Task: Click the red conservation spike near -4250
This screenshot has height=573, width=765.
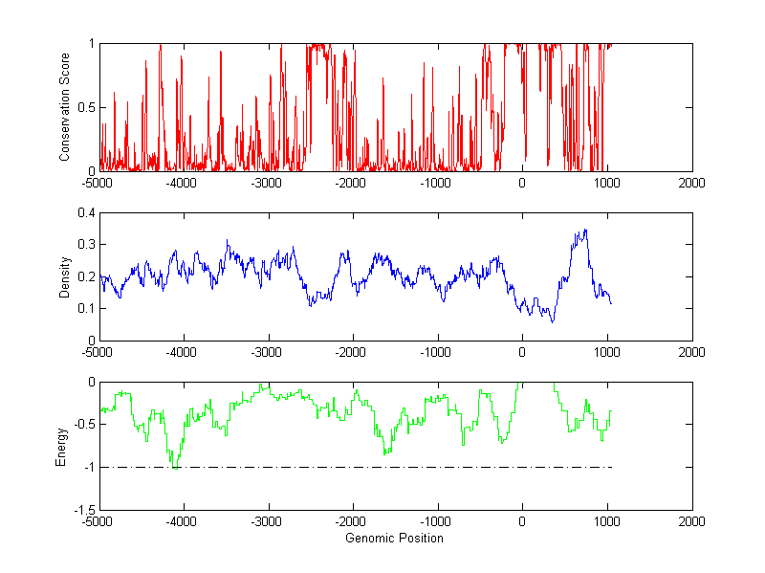Action: (160, 48)
